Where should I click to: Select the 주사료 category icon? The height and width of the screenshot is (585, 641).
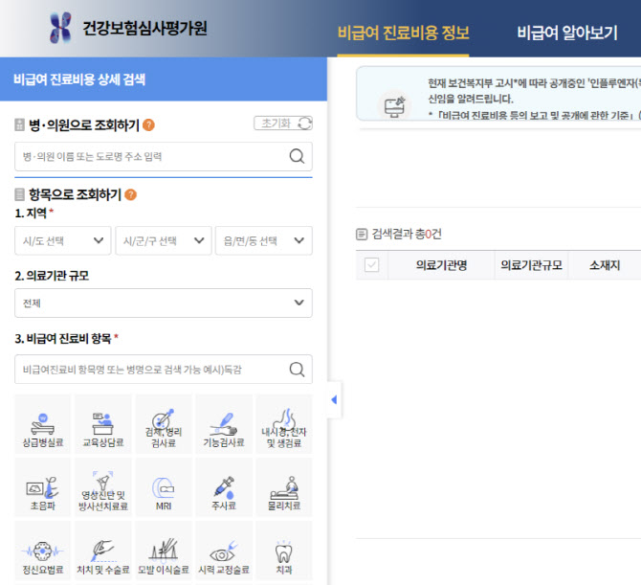(224, 488)
